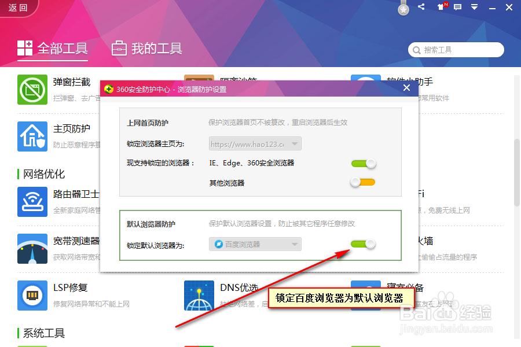
Task: Click the medal badge icon at top
Action: 403,8
